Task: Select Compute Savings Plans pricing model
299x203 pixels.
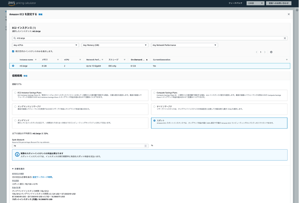Action: (154, 93)
